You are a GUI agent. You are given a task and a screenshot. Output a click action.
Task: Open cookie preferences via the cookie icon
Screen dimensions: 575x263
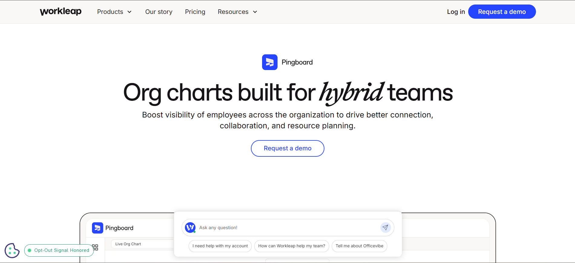[12, 250]
